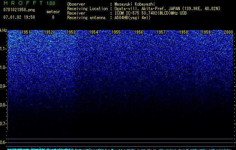Click the 0.7 kHz axis label
The height and width of the screenshot is (150, 236).
point(3,124)
